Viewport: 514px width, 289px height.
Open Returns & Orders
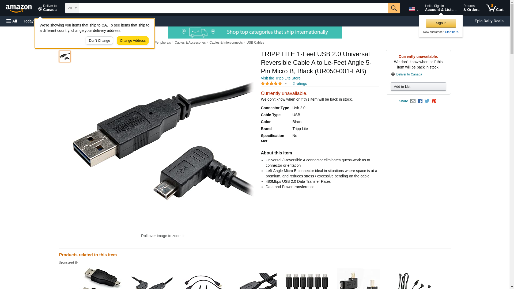coord(471,8)
